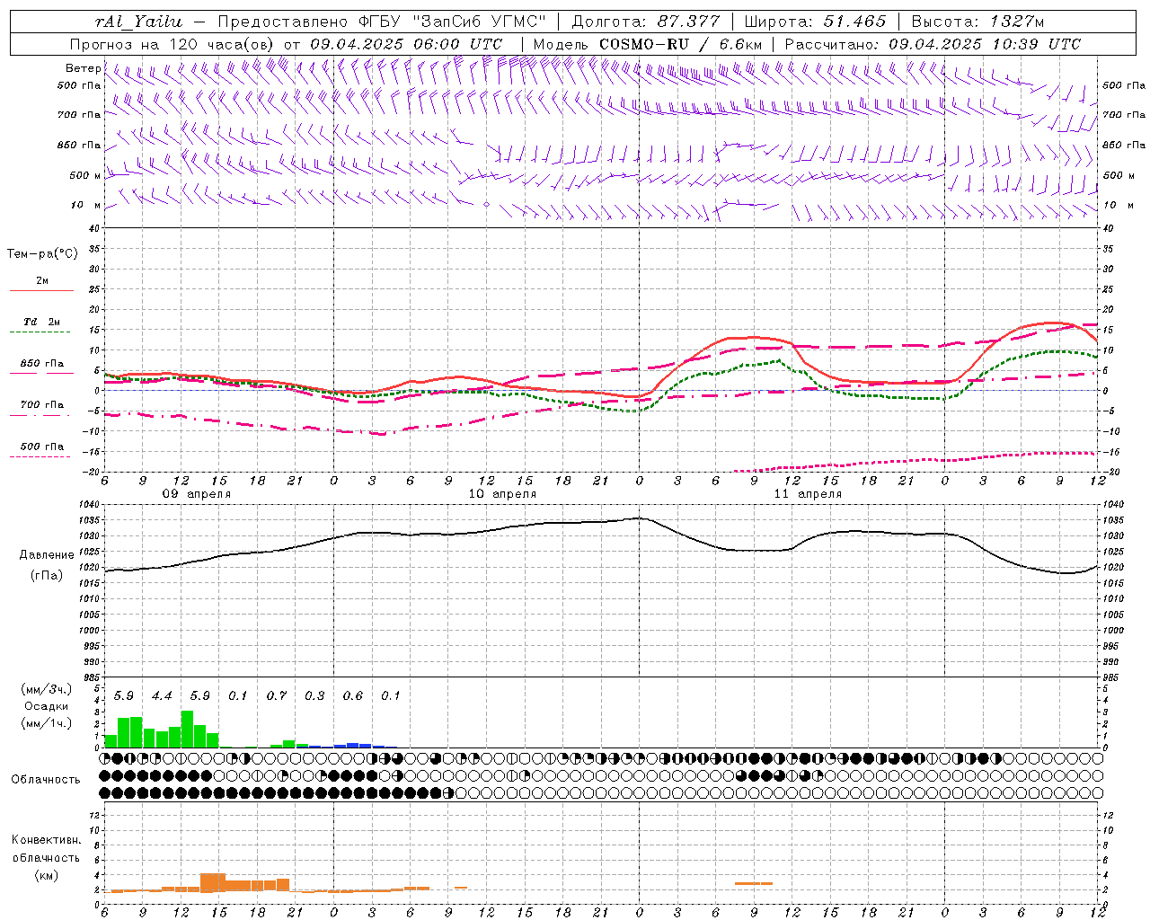Click the 09 апреля date label
This screenshot has height=920, width=1150.
[x=196, y=494]
